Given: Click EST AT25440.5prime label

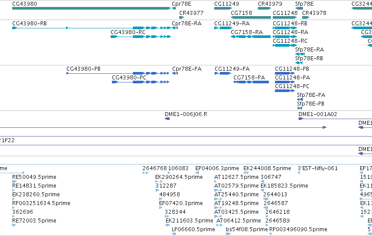Looking at the screenshot, I should pyautogui.click(x=236, y=195).
